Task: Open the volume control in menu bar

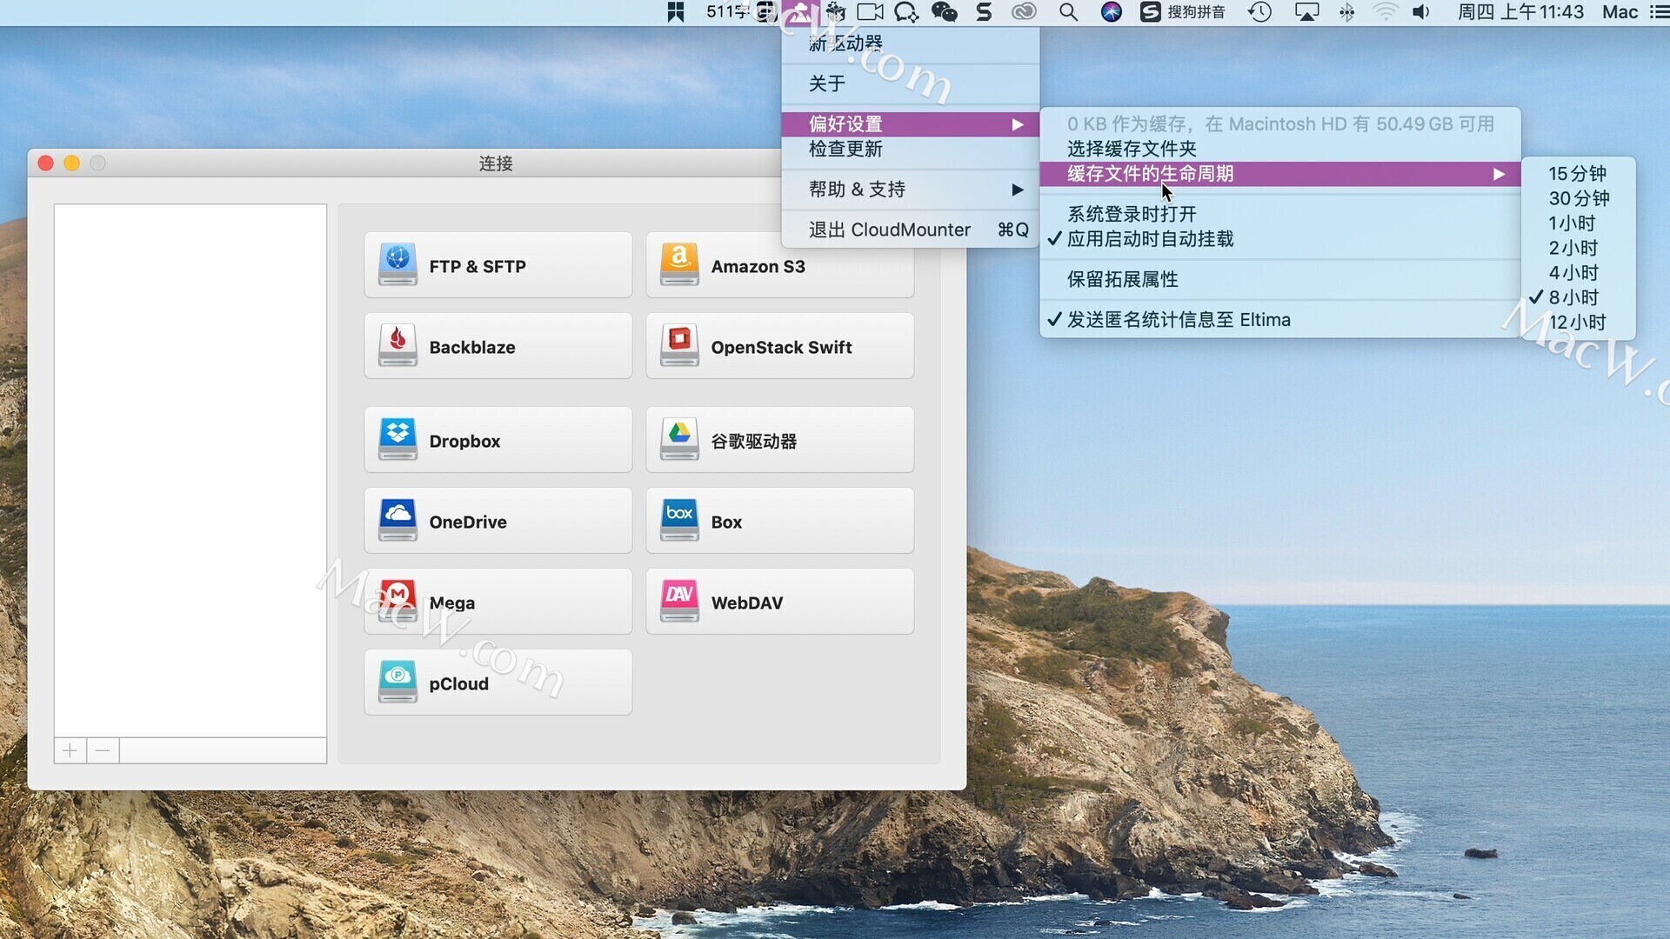Action: tap(1421, 12)
